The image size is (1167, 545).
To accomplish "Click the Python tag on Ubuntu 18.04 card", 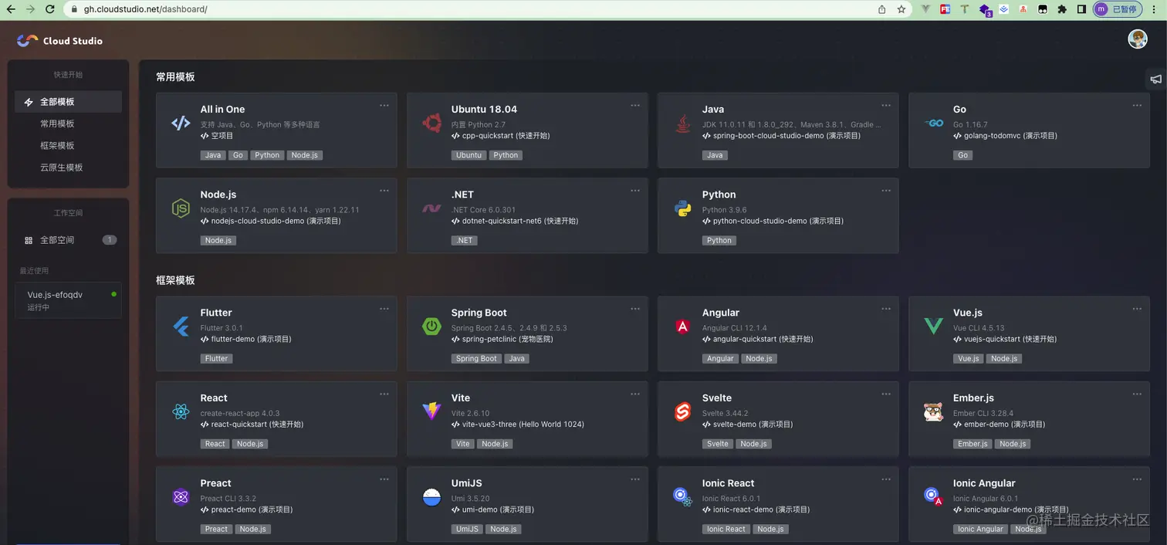I will (506, 155).
